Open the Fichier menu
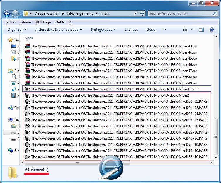Viewport: 221px width, 183px height. point(10,22)
